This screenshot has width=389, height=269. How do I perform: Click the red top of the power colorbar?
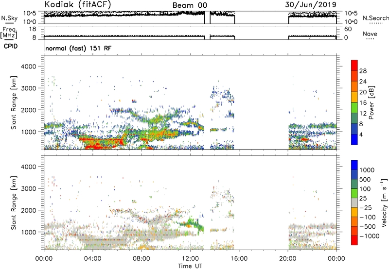[354, 65]
